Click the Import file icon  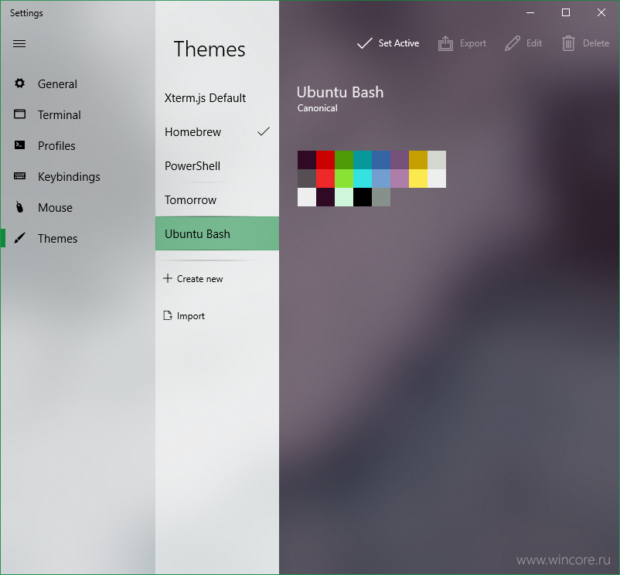click(x=168, y=315)
